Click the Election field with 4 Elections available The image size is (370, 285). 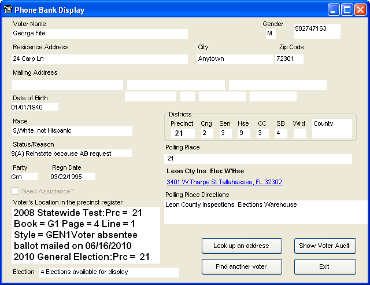point(109,272)
